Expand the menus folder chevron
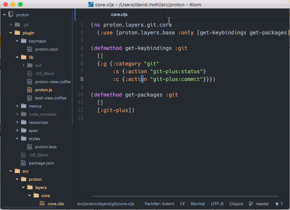The height and width of the screenshot is (210, 290). (17, 106)
